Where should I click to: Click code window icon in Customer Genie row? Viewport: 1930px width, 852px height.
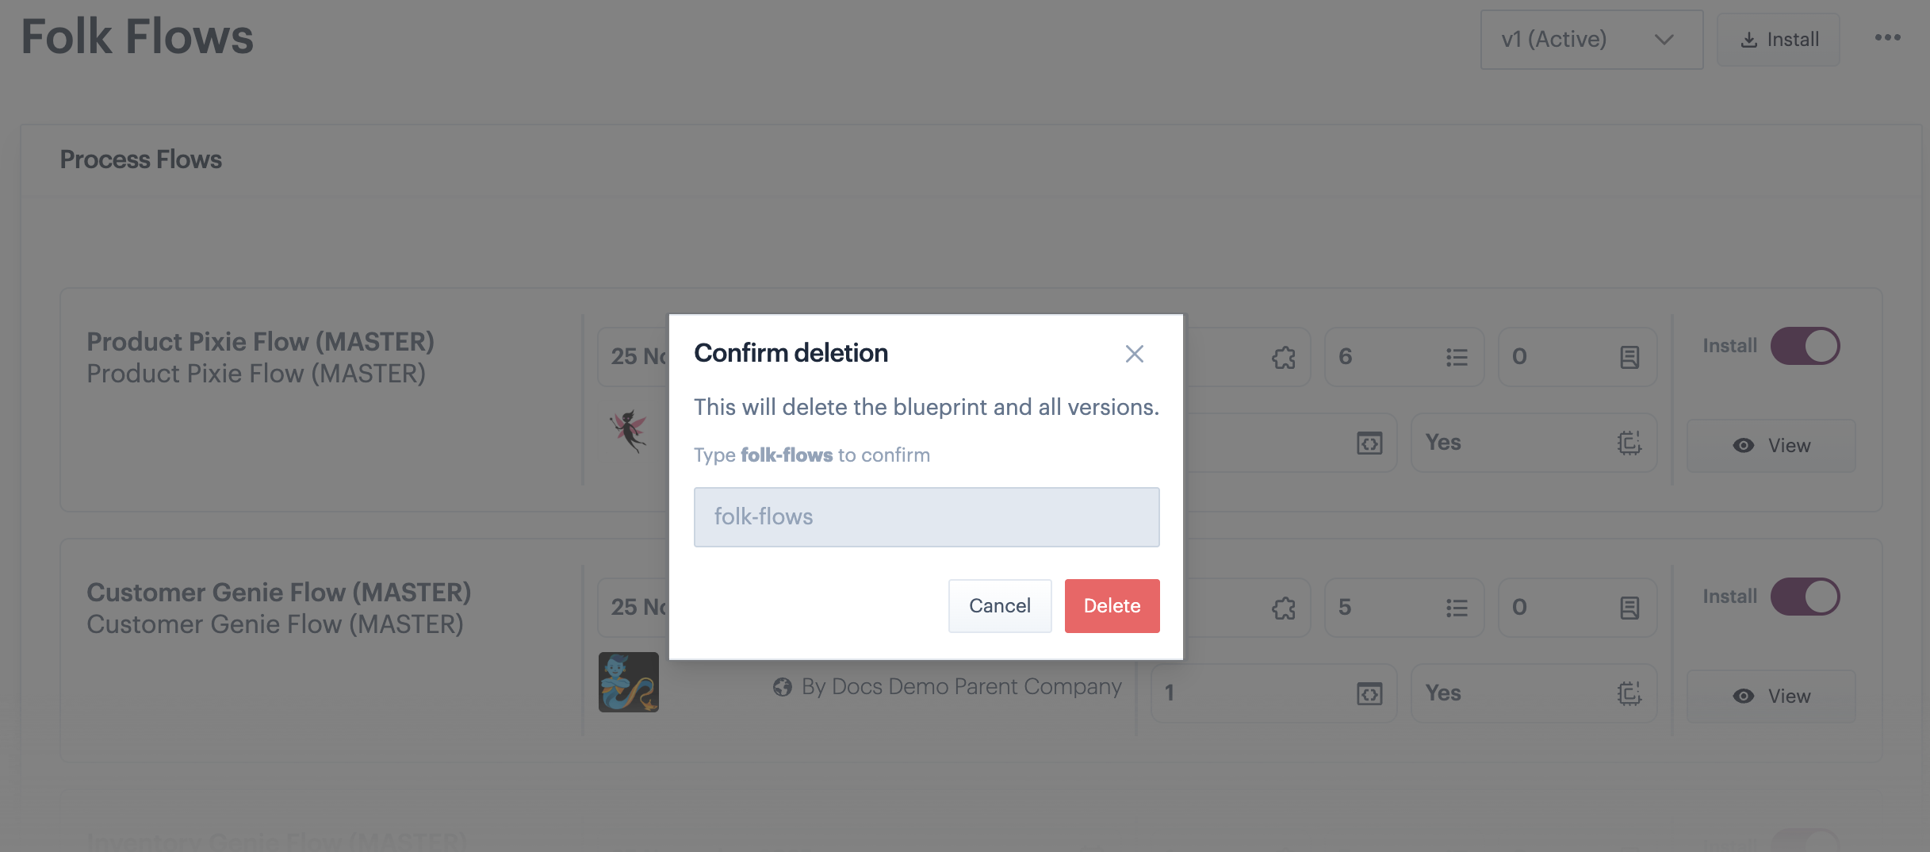pyautogui.click(x=1369, y=694)
